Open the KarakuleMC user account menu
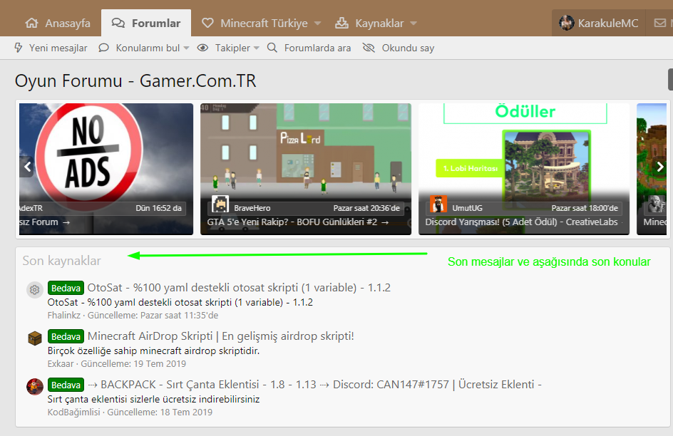673x436 pixels. (599, 23)
